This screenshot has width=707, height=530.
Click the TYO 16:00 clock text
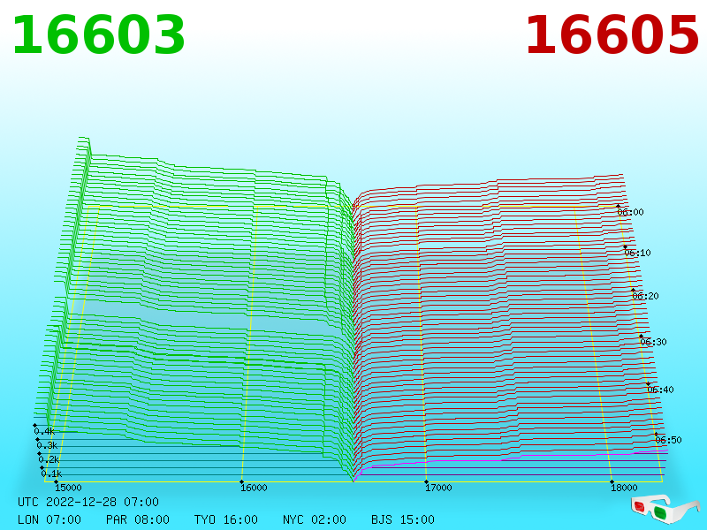[x=226, y=519]
